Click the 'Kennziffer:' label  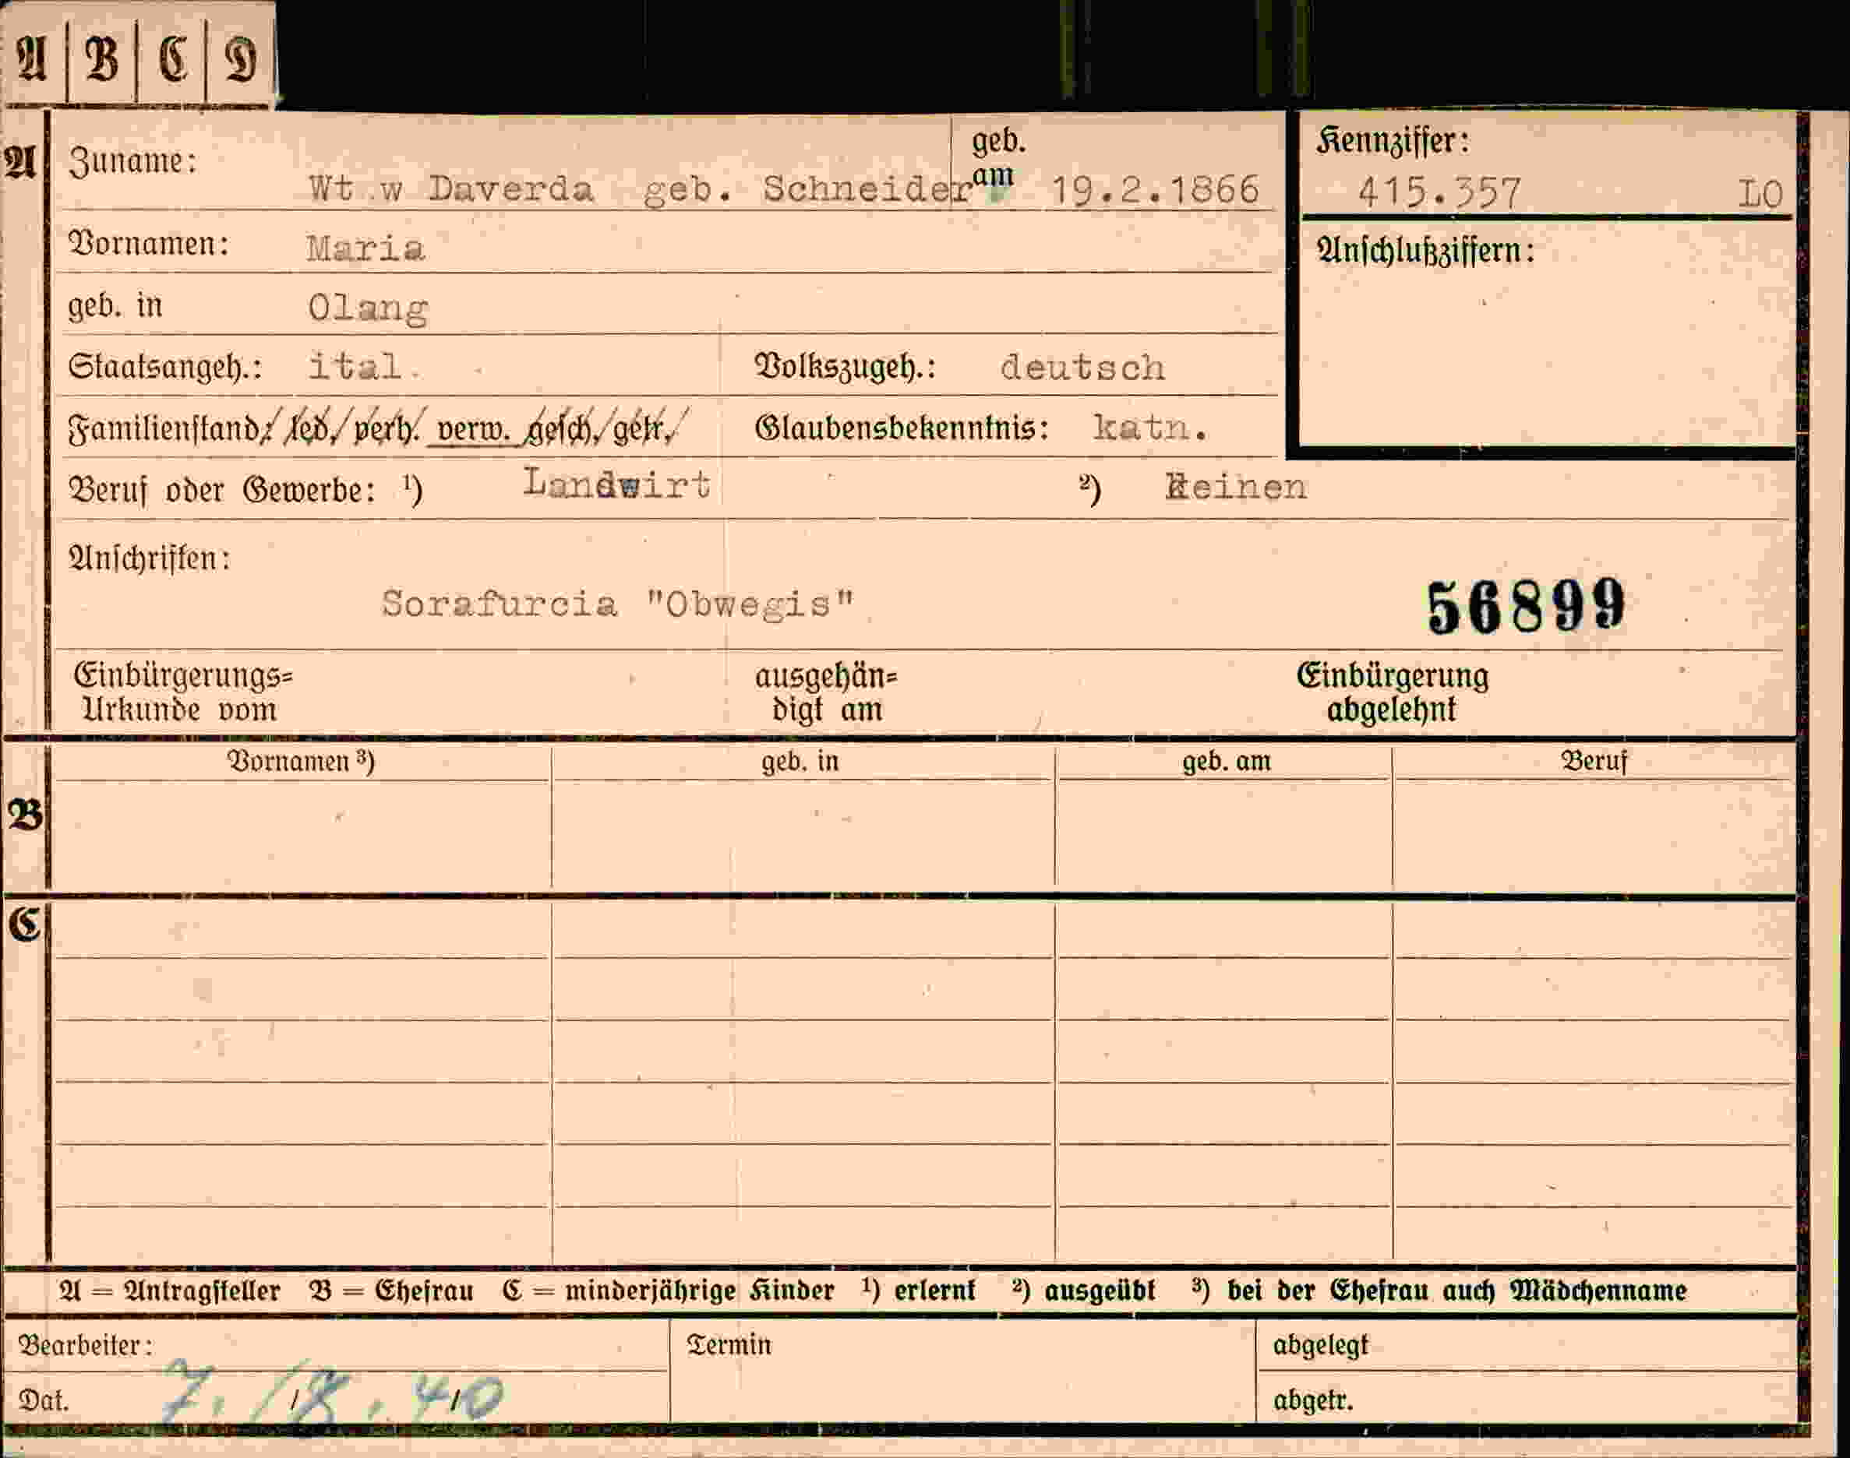click(1393, 141)
